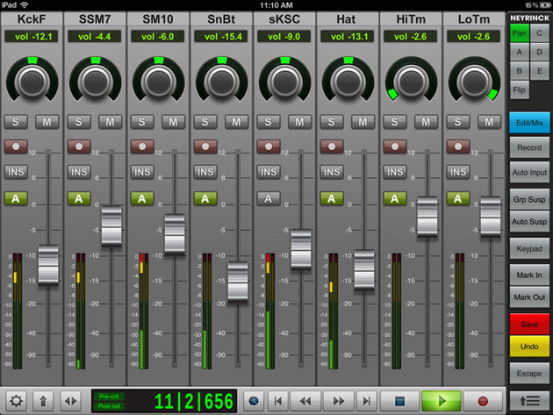Record-arm the KckF track
The height and width of the screenshot is (415, 553).
tap(16, 147)
